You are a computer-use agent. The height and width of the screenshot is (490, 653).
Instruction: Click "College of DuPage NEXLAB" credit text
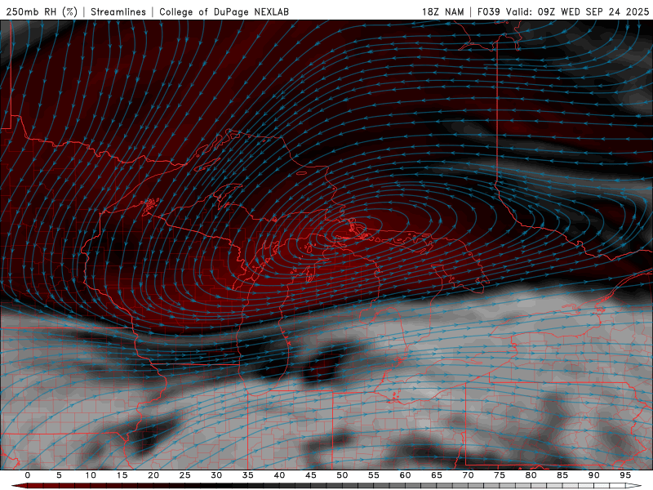(224, 11)
